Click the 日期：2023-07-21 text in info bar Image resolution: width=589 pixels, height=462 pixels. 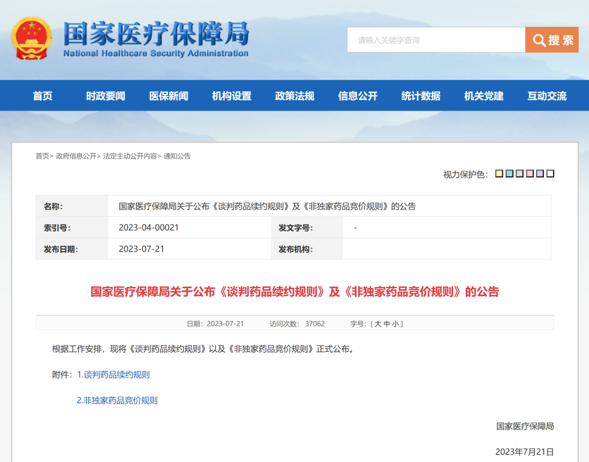coord(215,324)
